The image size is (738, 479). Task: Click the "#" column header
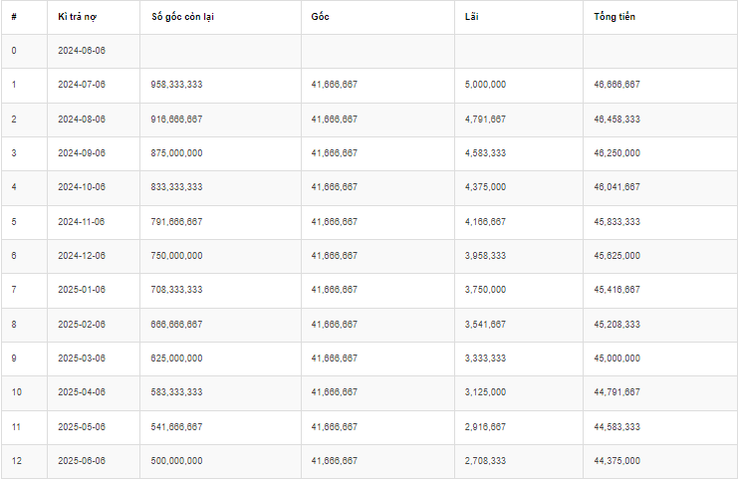pos(14,18)
